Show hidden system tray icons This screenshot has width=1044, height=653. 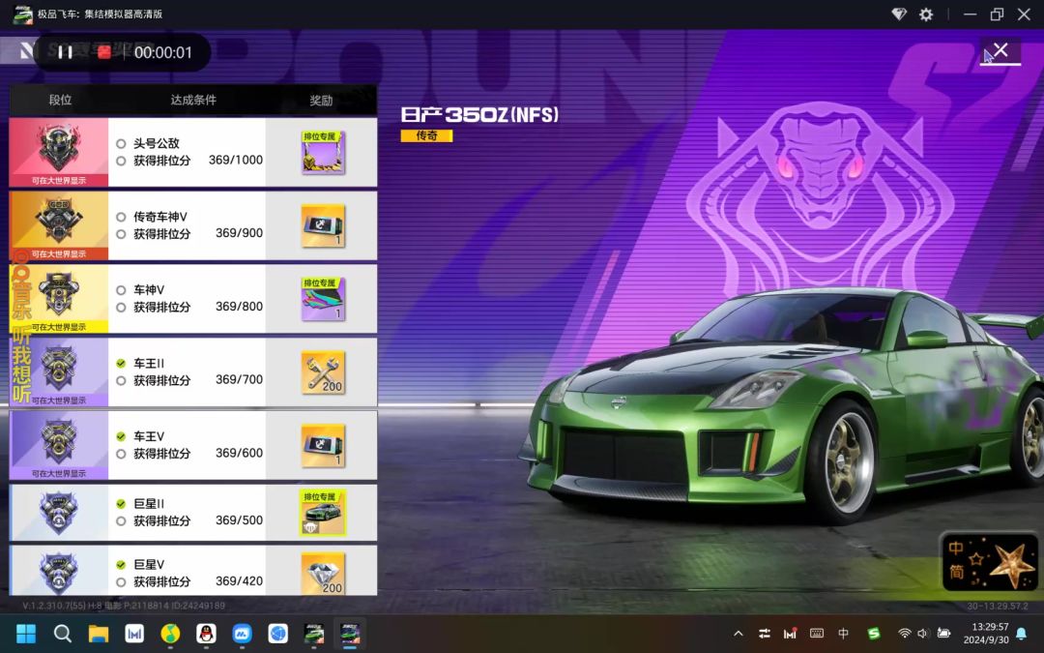(738, 634)
